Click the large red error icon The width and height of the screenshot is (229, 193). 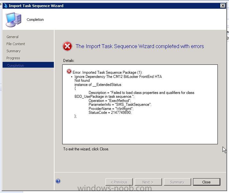[67, 46]
